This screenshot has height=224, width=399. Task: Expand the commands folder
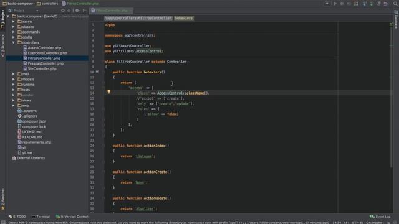[14, 32]
